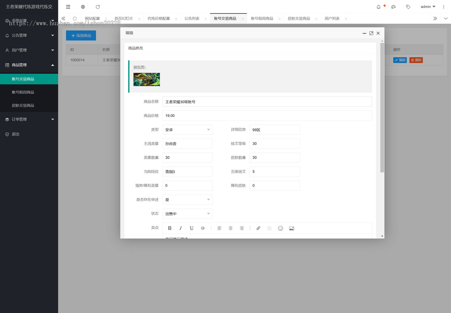This screenshot has height=313, width=451.
Task: Click the 五级铭文 field
Action: pyautogui.click(x=275, y=172)
